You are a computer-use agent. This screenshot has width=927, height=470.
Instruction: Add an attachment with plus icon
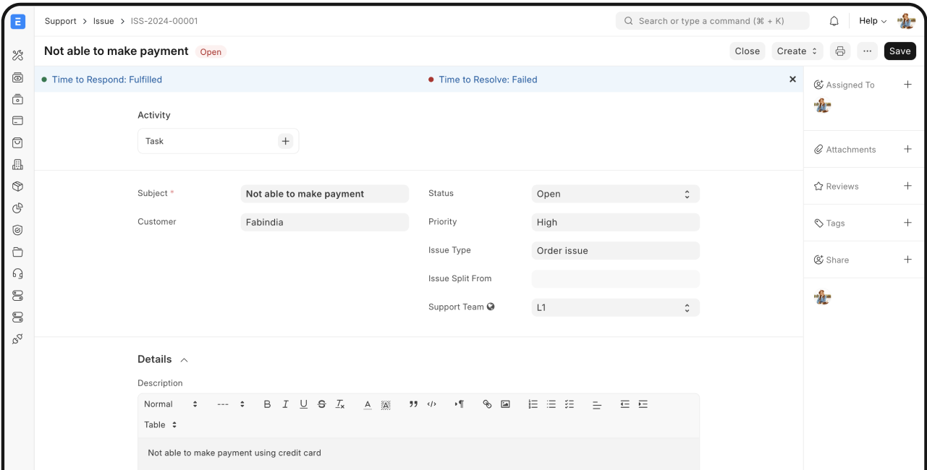[907, 149]
